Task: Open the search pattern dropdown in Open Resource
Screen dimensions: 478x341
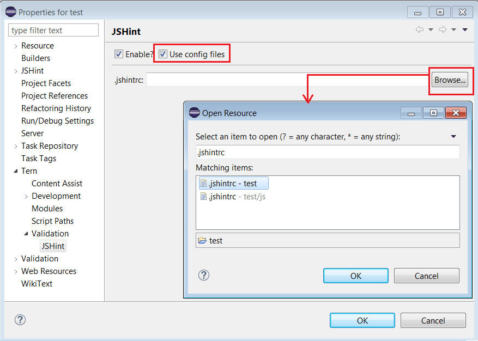Action: point(453,137)
